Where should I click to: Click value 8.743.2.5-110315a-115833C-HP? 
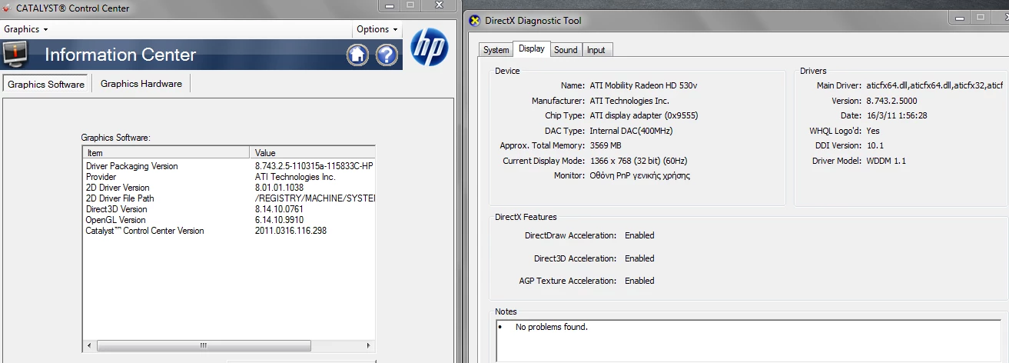(x=314, y=166)
